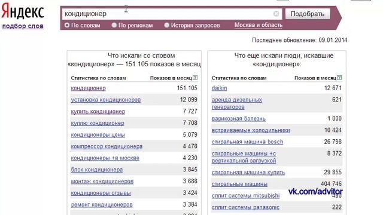Click the value '29 855'

coord(333,173)
